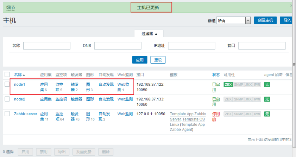Screen dimensions: 296x157
Task: Open node2 监控项 link
Action: tap(61, 99)
